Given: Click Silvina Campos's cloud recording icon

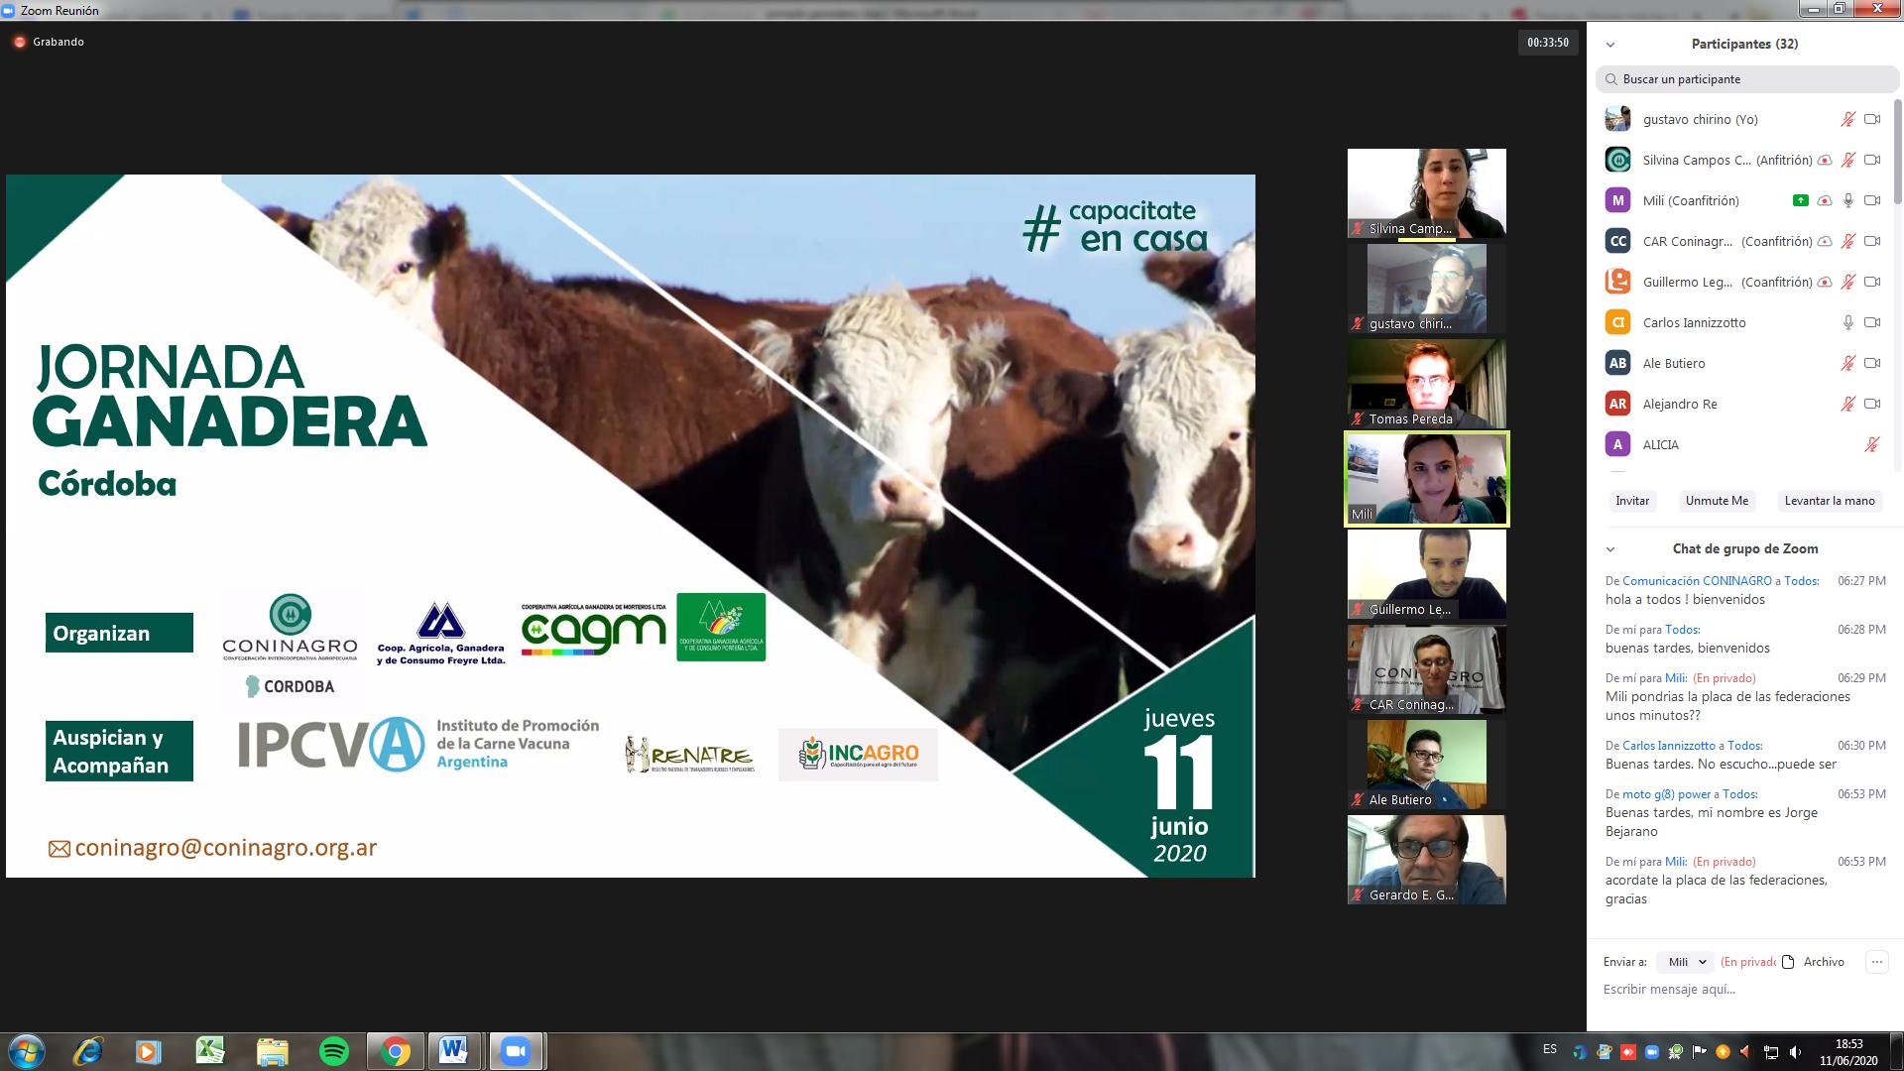Looking at the screenshot, I should tap(1824, 160).
